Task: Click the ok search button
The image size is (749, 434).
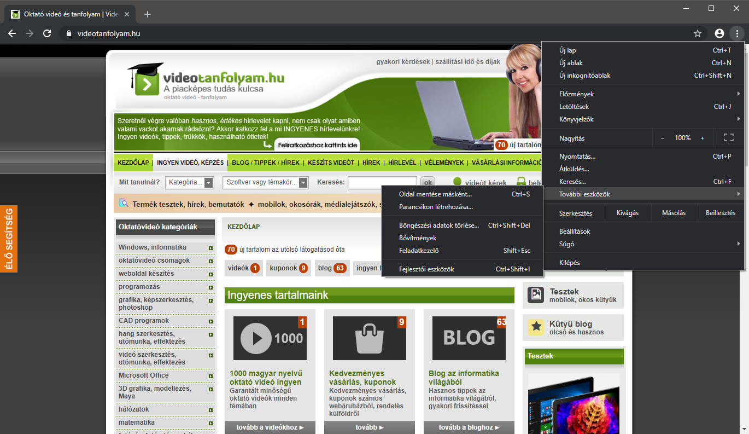Action: point(428,182)
